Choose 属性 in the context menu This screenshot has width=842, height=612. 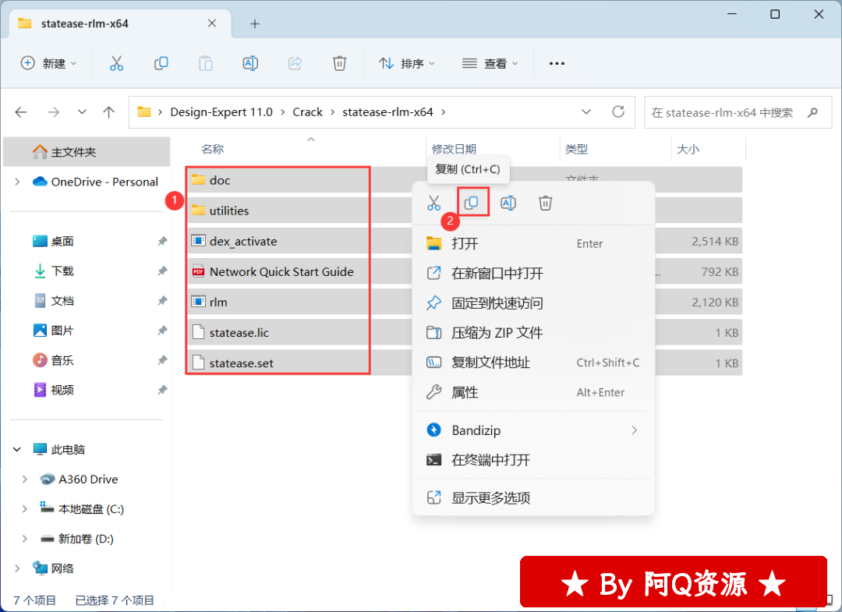[x=533, y=392]
